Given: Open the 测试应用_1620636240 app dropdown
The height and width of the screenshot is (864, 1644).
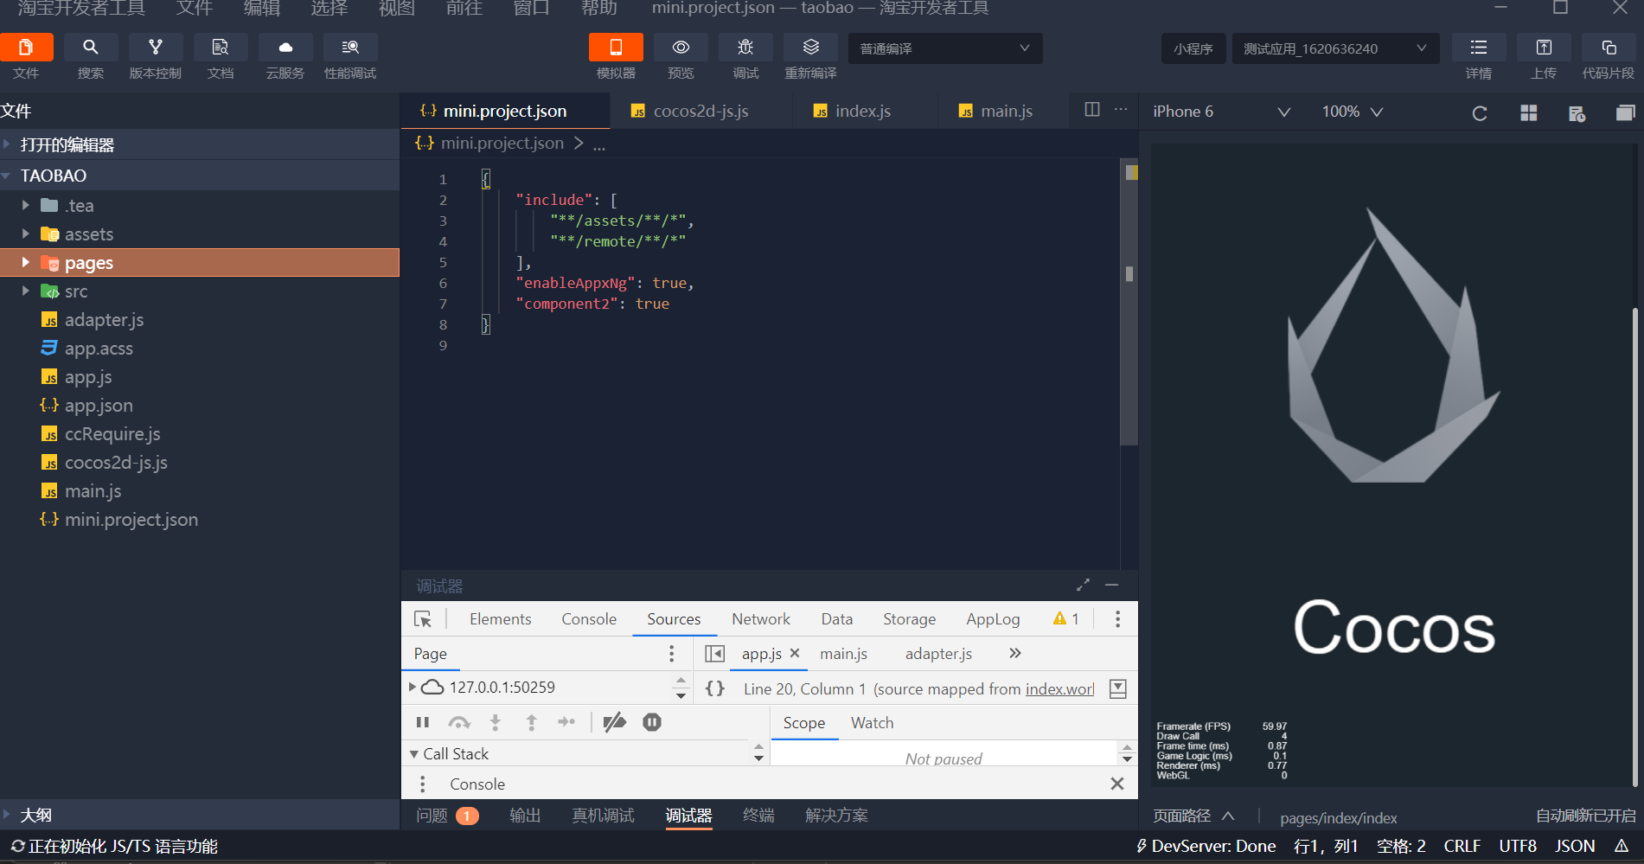Looking at the screenshot, I should [1335, 48].
